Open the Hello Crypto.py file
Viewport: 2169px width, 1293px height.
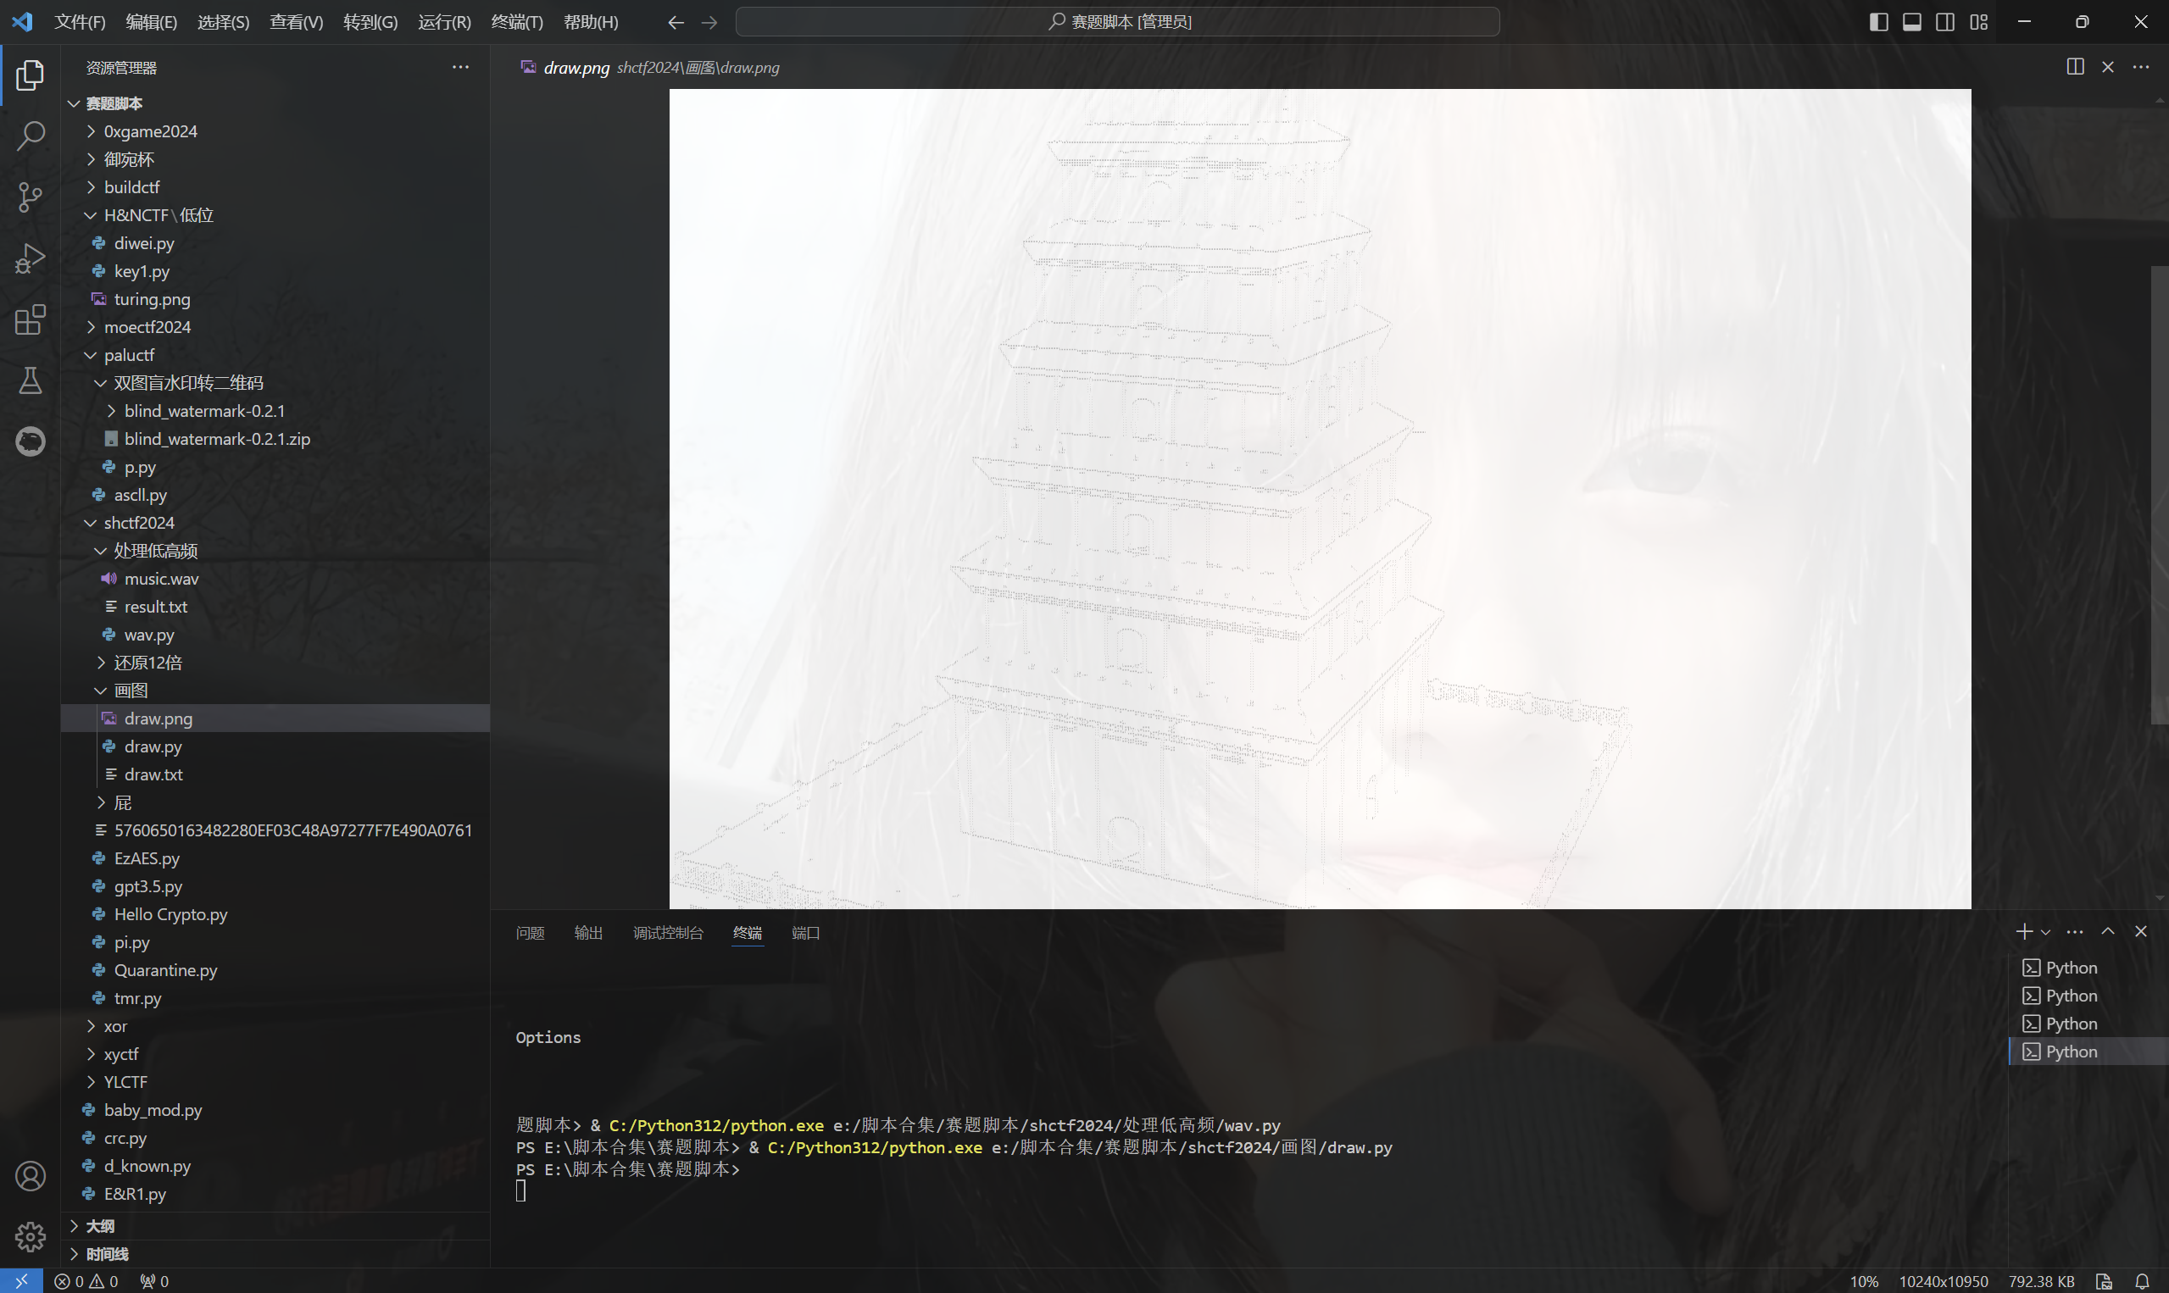point(275,914)
